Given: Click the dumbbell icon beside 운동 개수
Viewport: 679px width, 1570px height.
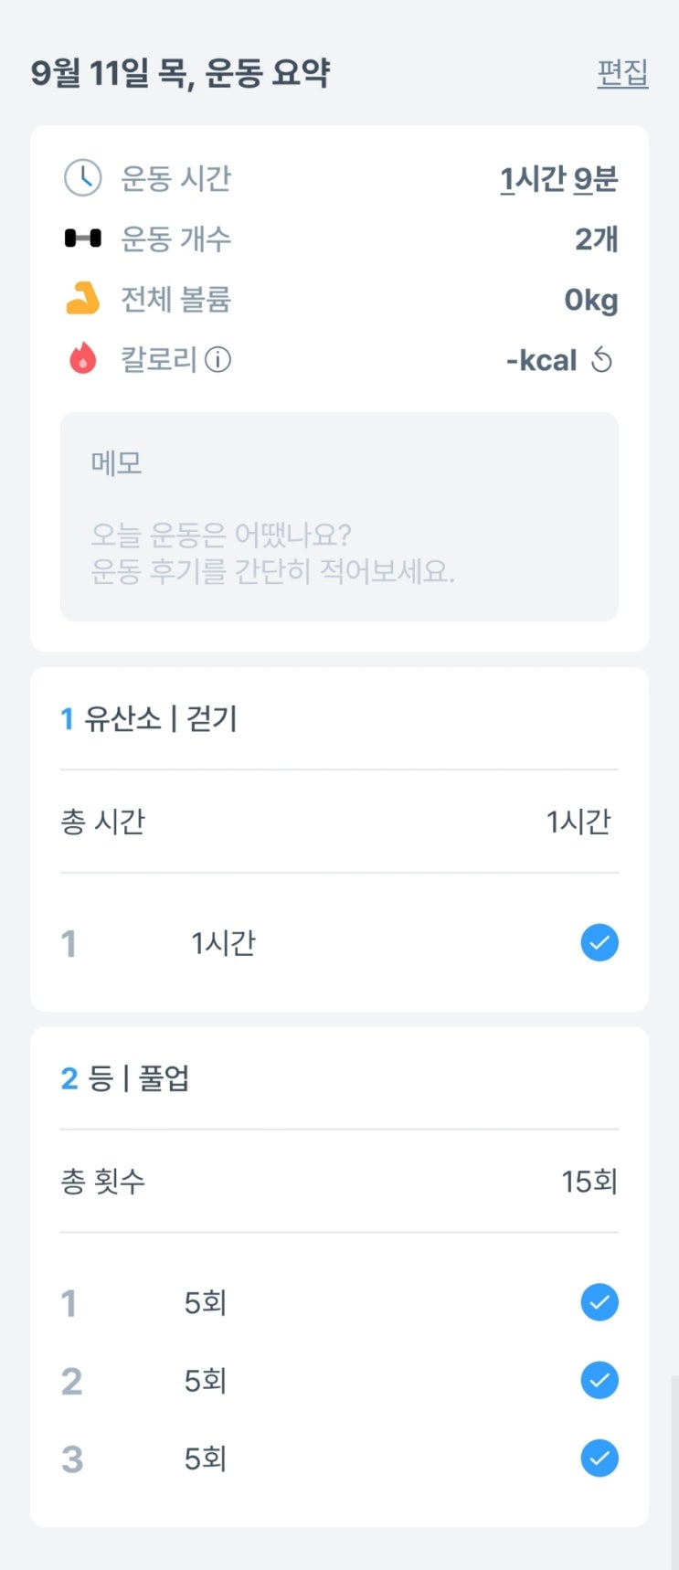Looking at the screenshot, I should point(82,239).
